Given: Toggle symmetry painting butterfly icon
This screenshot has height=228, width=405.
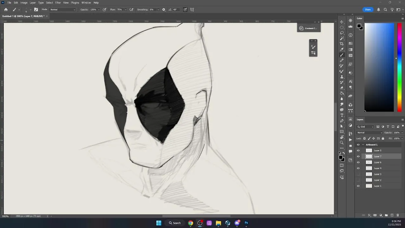Looking at the screenshot, I should [x=192, y=9].
